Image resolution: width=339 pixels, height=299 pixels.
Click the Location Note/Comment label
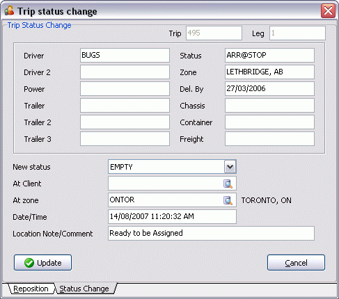click(53, 234)
